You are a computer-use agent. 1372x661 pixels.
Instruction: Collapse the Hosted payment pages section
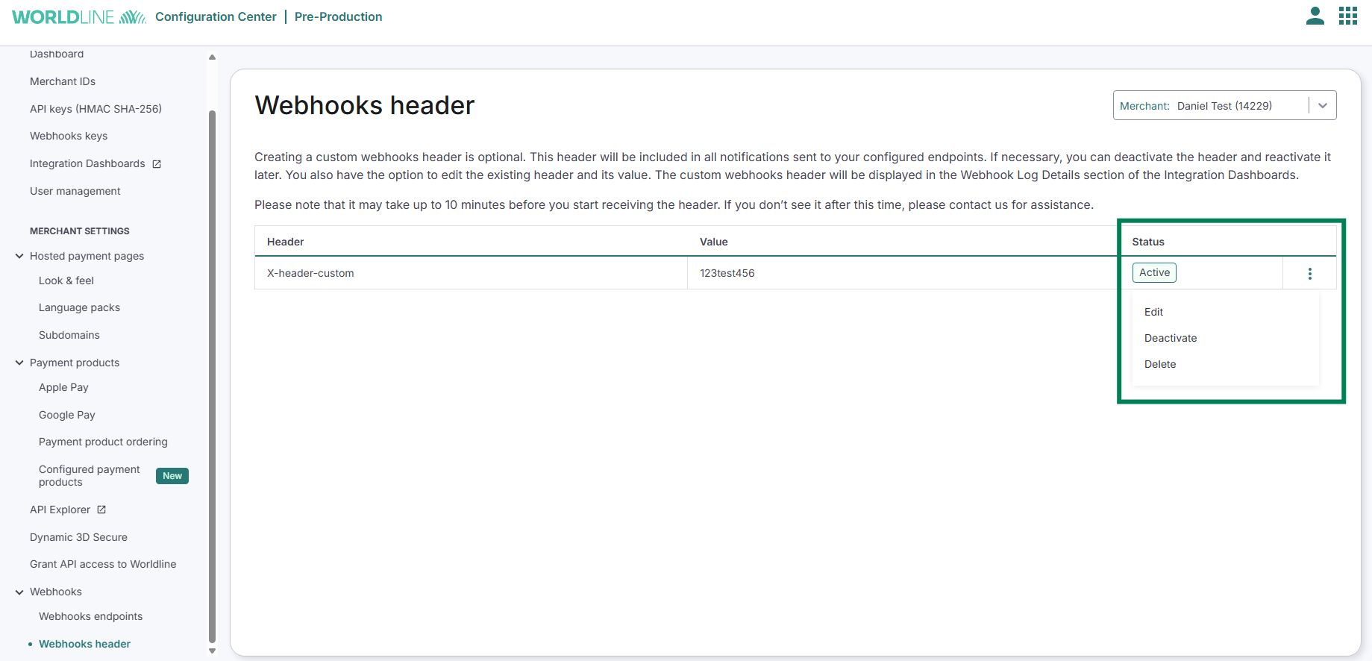point(19,256)
